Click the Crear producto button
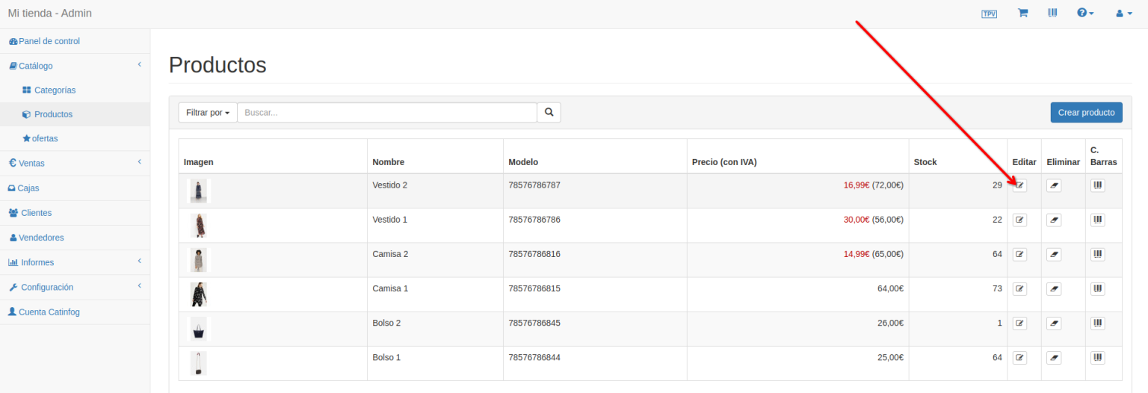This screenshot has height=393, width=1148. coord(1086,113)
